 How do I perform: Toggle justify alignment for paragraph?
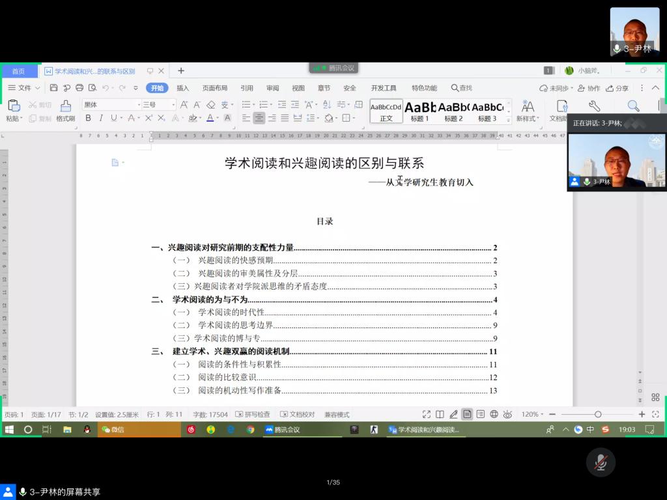point(285,118)
